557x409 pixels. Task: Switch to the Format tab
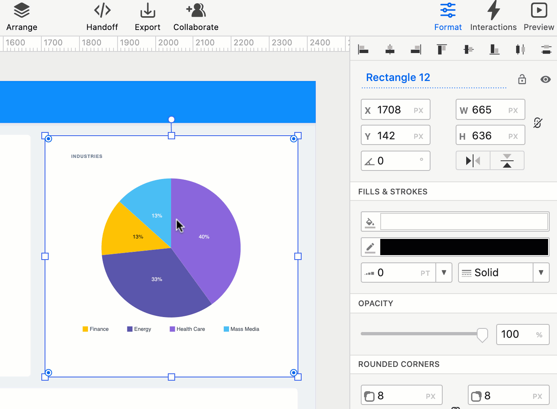pyautogui.click(x=448, y=17)
